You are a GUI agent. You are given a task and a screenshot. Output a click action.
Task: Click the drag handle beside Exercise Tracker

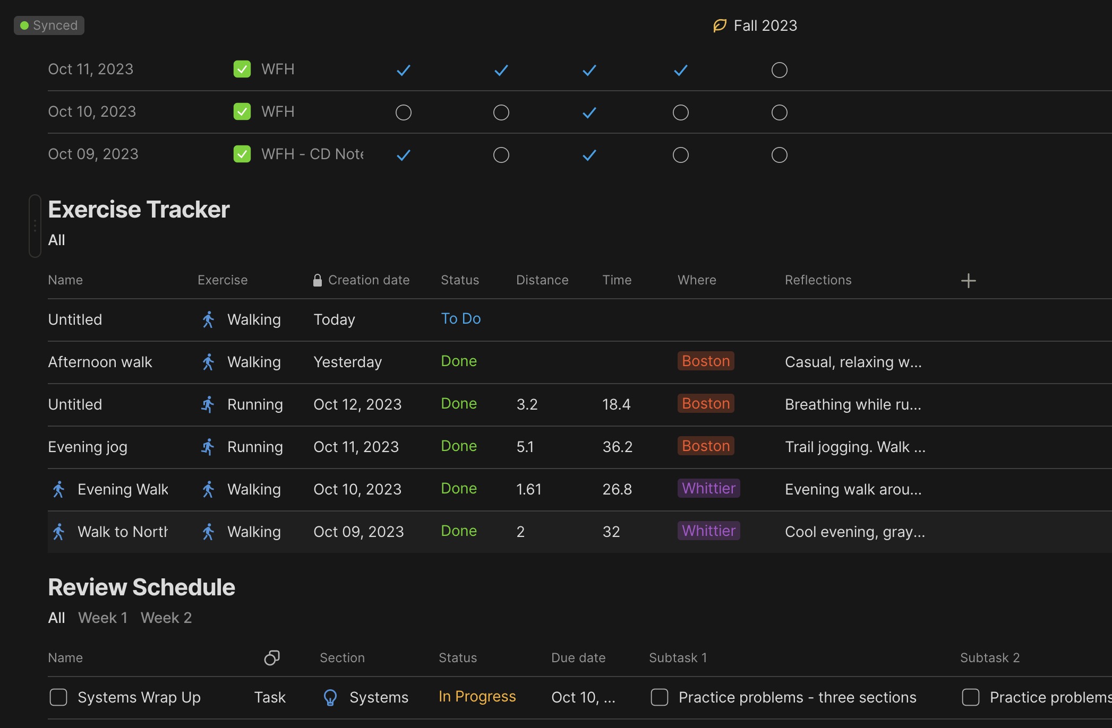[x=35, y=226]
